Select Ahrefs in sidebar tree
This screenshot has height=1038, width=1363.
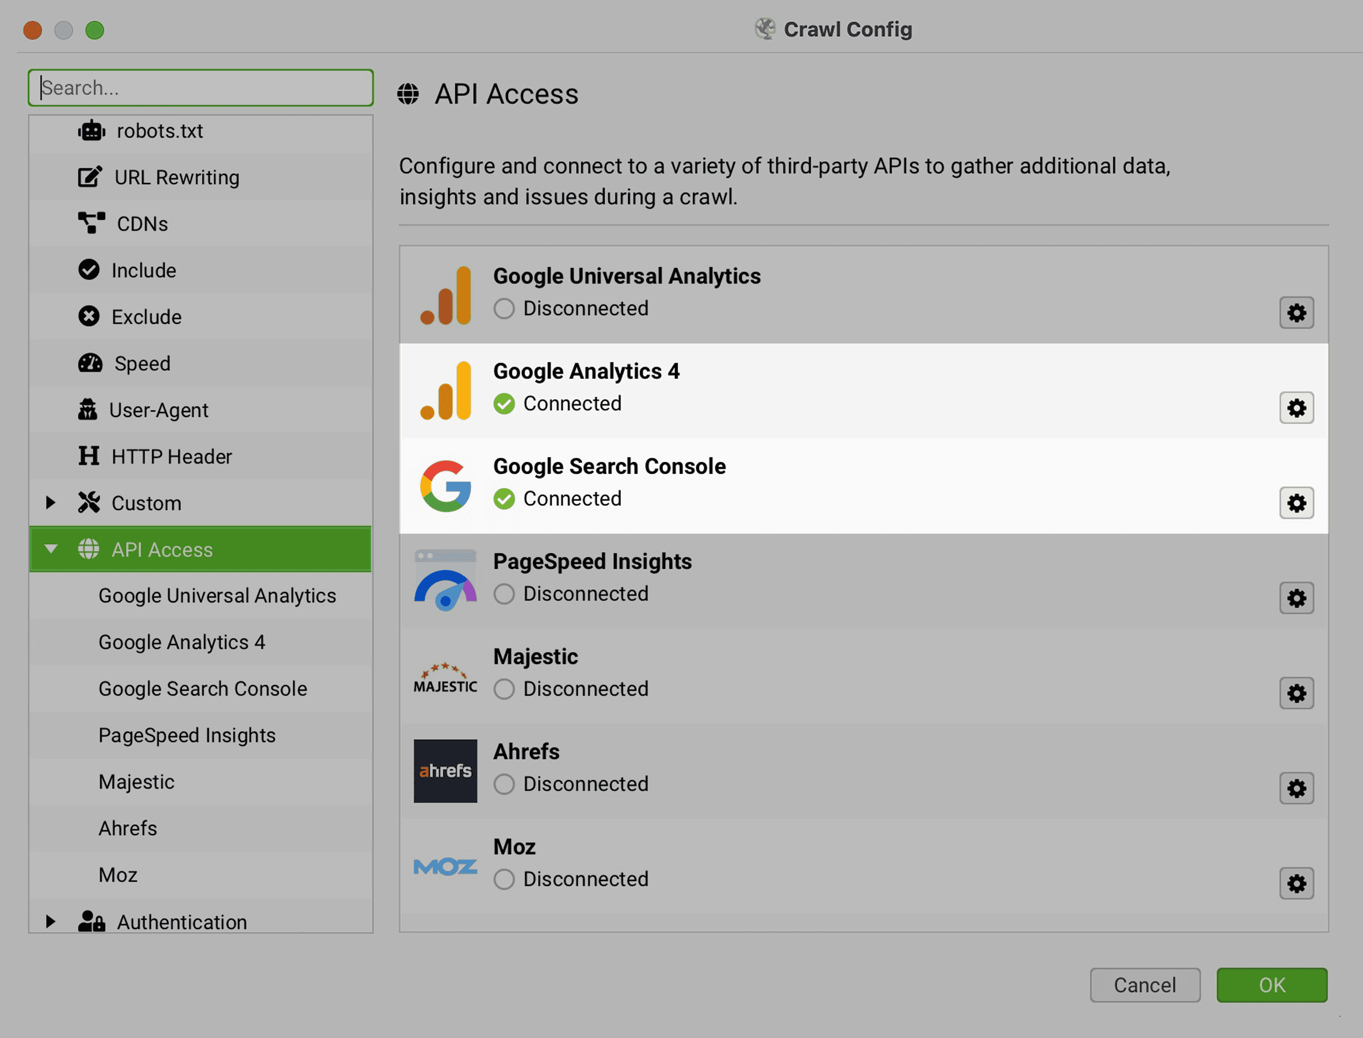[201, 829]
